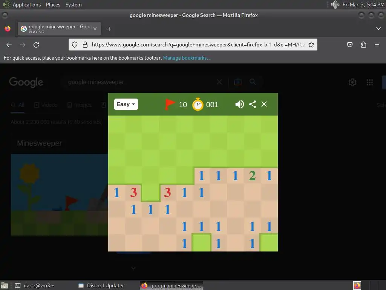
Task: List all tabs dropdown arrow
Action: tap(378, 29)
